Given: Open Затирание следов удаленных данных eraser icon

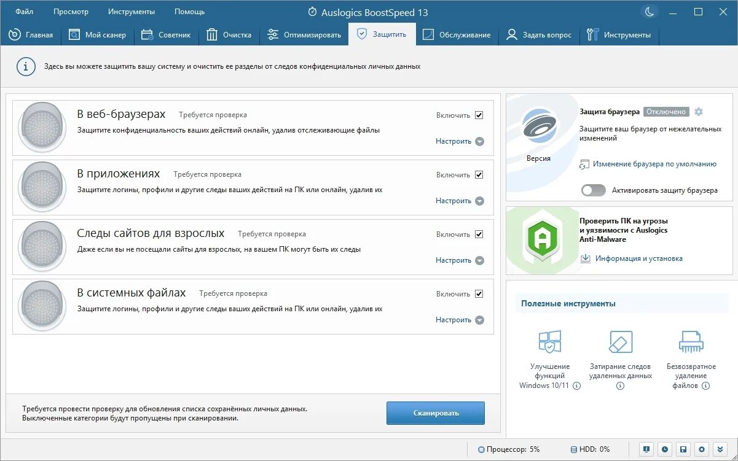Looking at the screenshot, I should [x=621, y=342].
